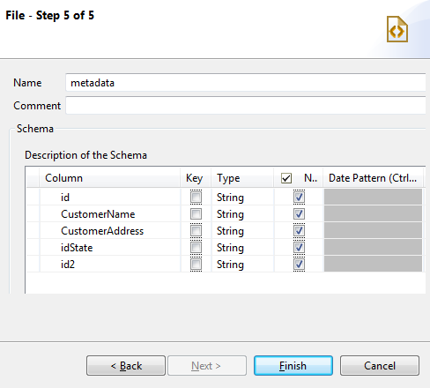Viewport: 430px width, 388px height.
Task: Click the Back button
Action: point(126,366)
